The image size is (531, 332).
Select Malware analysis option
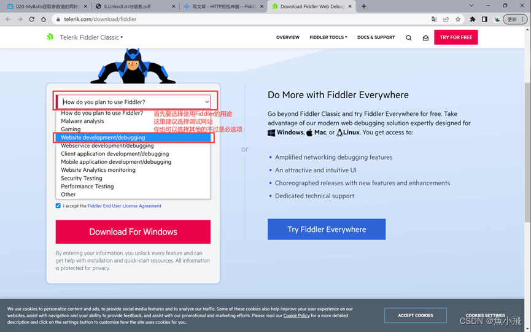click(x=133, y=121)
